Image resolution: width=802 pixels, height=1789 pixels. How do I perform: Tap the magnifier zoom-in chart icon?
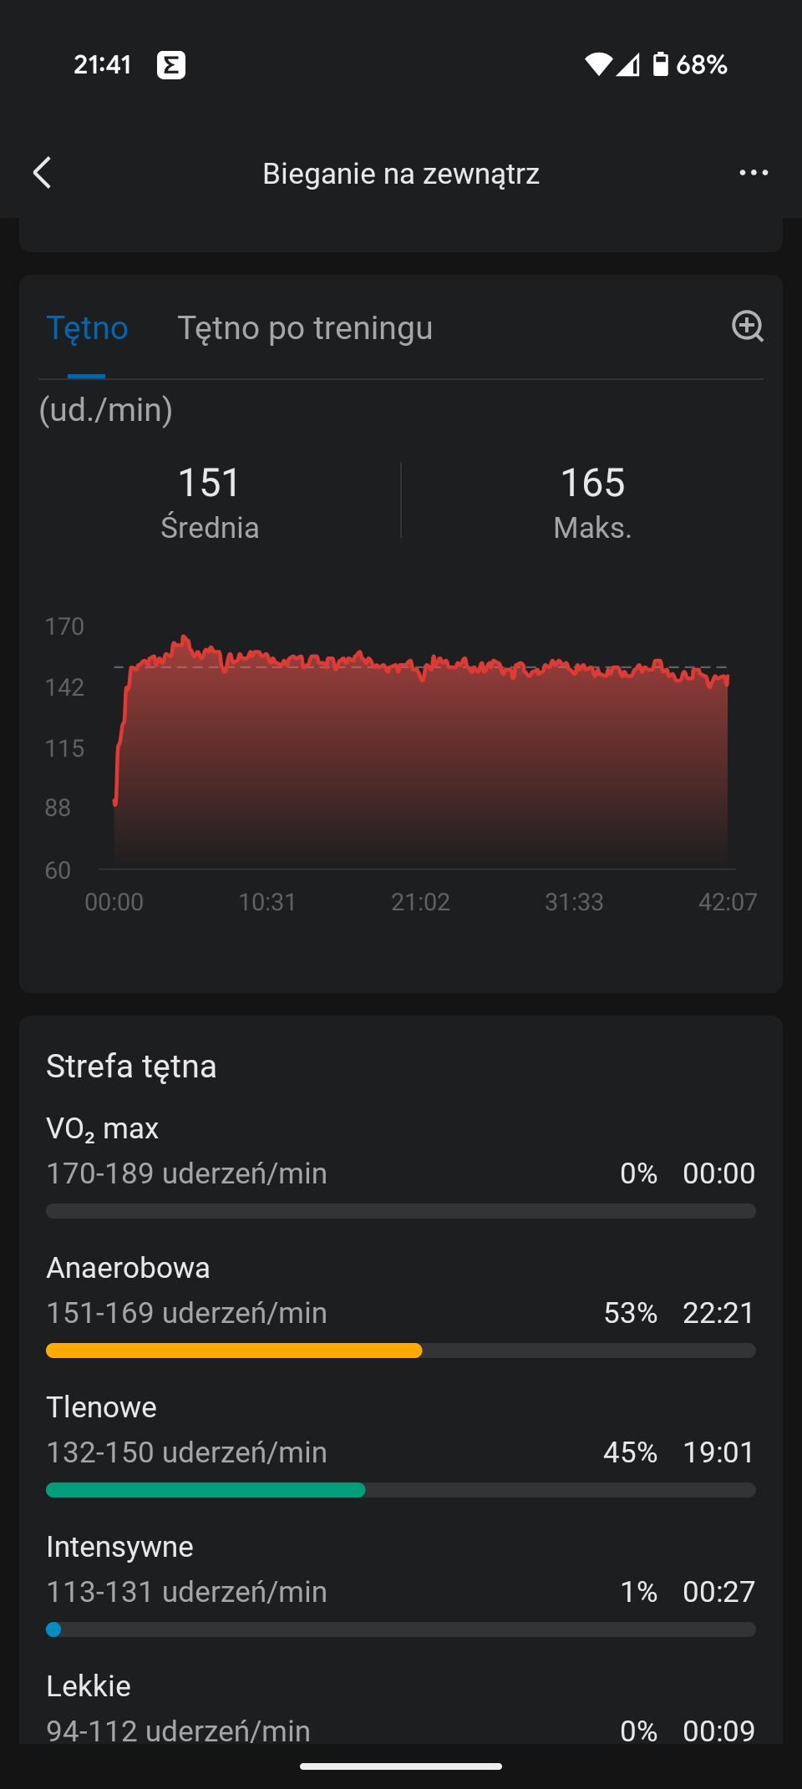point(748,327)
